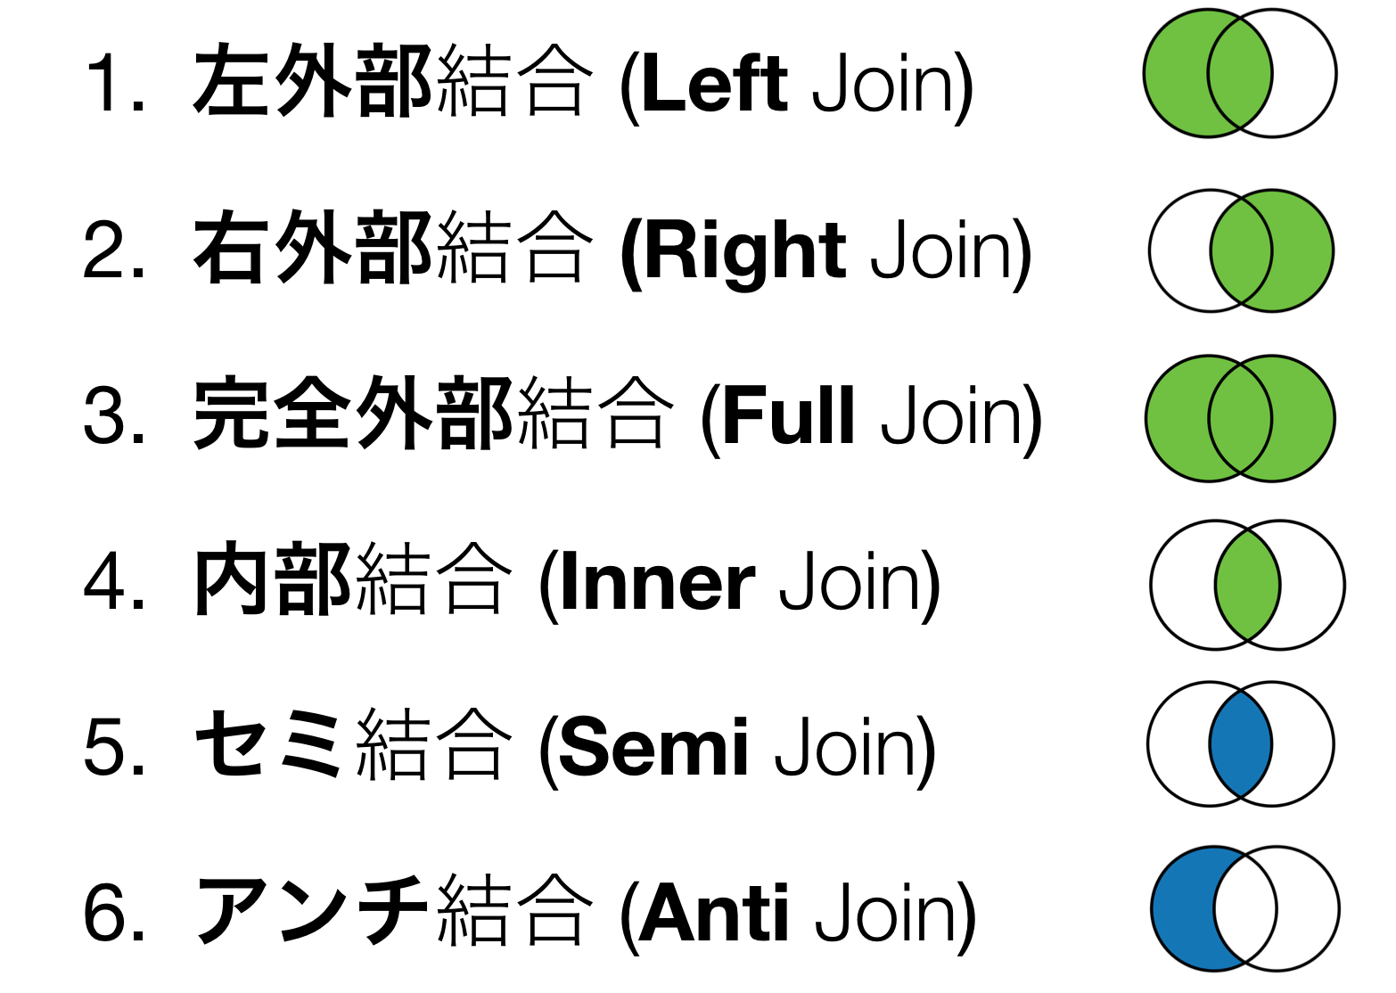
Task: Click the empty right circle of Left Join
Action: pos(1305,73)
